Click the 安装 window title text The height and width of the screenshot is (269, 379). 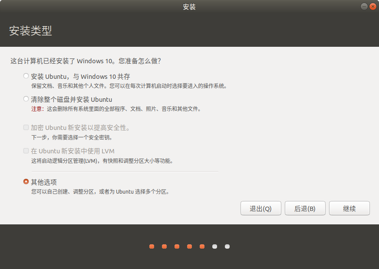coord(189,7)
